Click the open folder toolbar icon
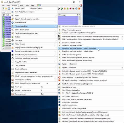 pos(6,8)
